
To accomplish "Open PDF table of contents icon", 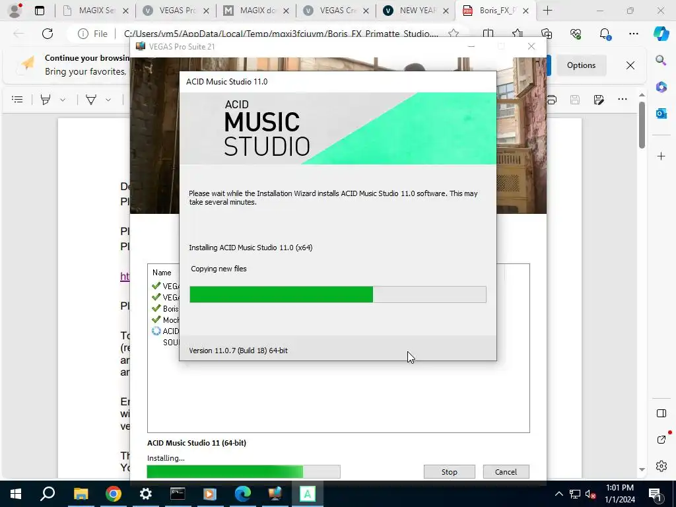I will (x=17, y=100).
